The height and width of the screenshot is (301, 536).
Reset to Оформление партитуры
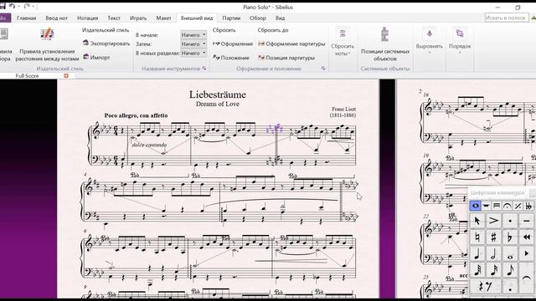291,44
